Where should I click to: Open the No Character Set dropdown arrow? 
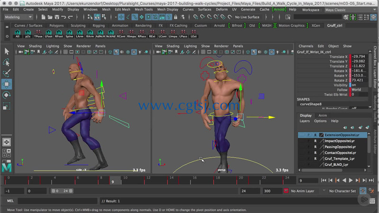(x=324, y=191)
